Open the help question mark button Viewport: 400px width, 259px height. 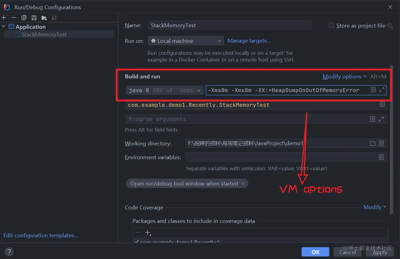point(9,252)
